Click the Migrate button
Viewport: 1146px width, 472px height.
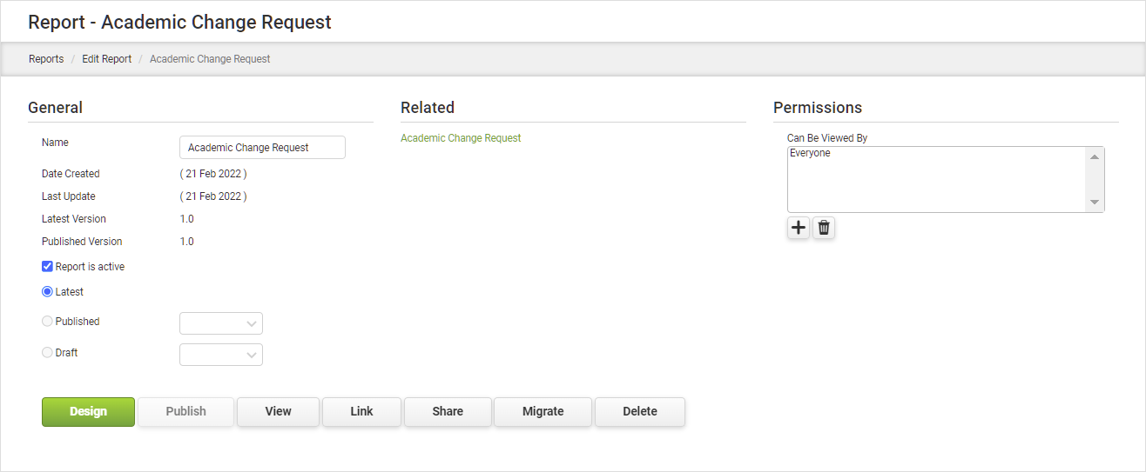click(x=543, y=412)
